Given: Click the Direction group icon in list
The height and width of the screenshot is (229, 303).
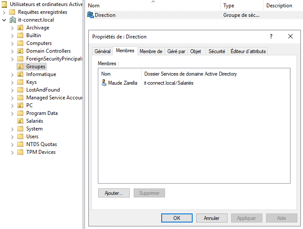Looking at the screenshot, I should tap(90, 15).
